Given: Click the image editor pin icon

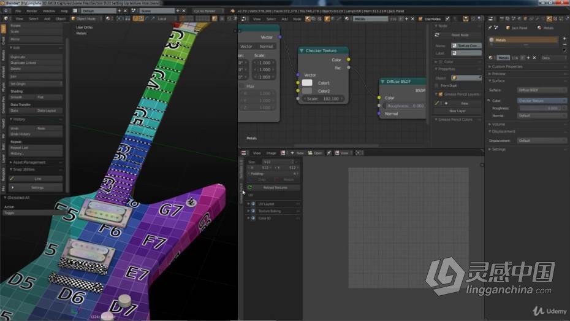Looking at the screenshot, I should point(329,153).
